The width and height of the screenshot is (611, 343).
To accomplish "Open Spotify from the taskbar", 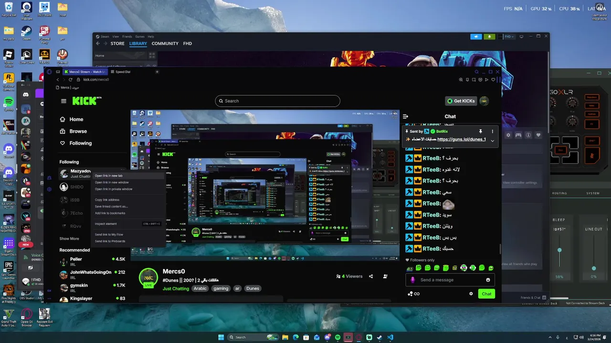I will [337, 337].
